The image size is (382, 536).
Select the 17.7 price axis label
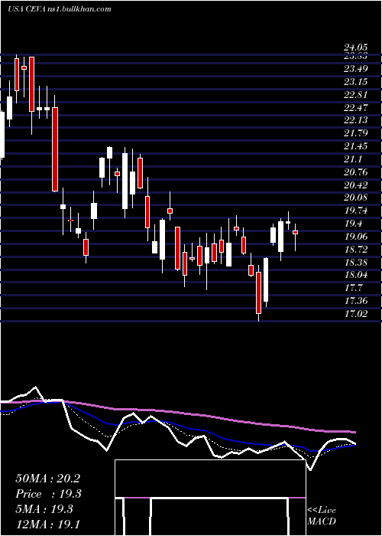[x=353, y=288]
